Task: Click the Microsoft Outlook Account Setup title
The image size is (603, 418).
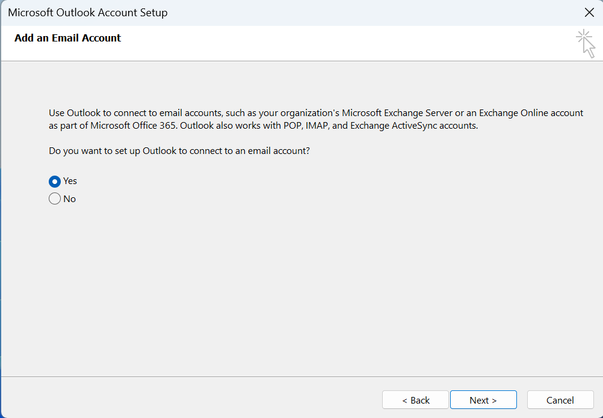Action: tap(88, 13)
